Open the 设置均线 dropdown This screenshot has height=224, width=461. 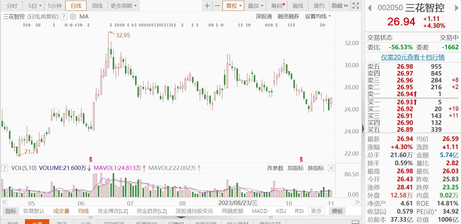pos(318,17)
